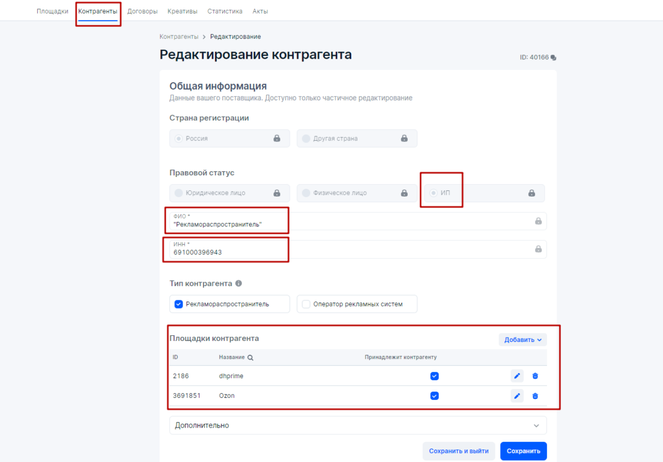Image resolution: width=663 pixels, height=462 pixels.
Task: Open the Добавить dropdown
Action: point(523,340)
